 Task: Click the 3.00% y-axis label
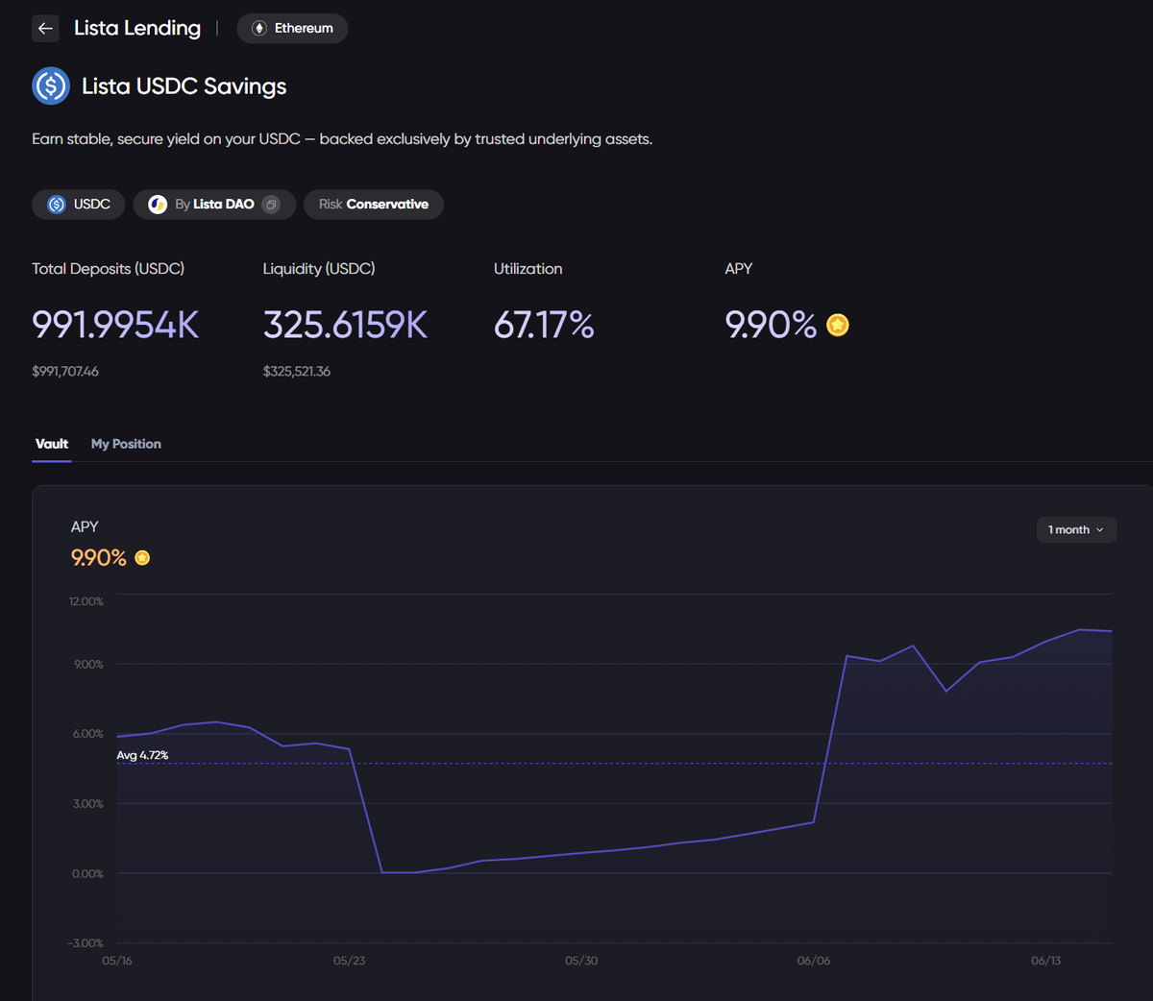coord(88,804)
